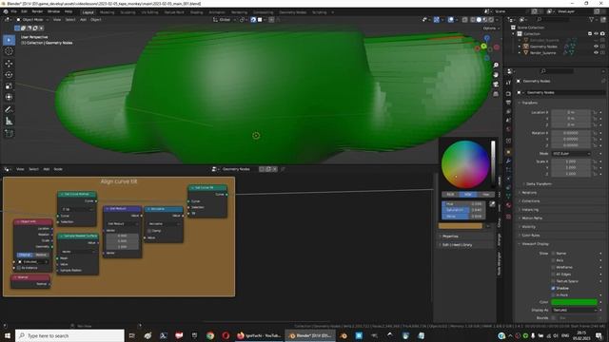This screenshot has height=342, width=609.
Task: Open Chrome from the Windows taskbar
Action: coord(210,335)
